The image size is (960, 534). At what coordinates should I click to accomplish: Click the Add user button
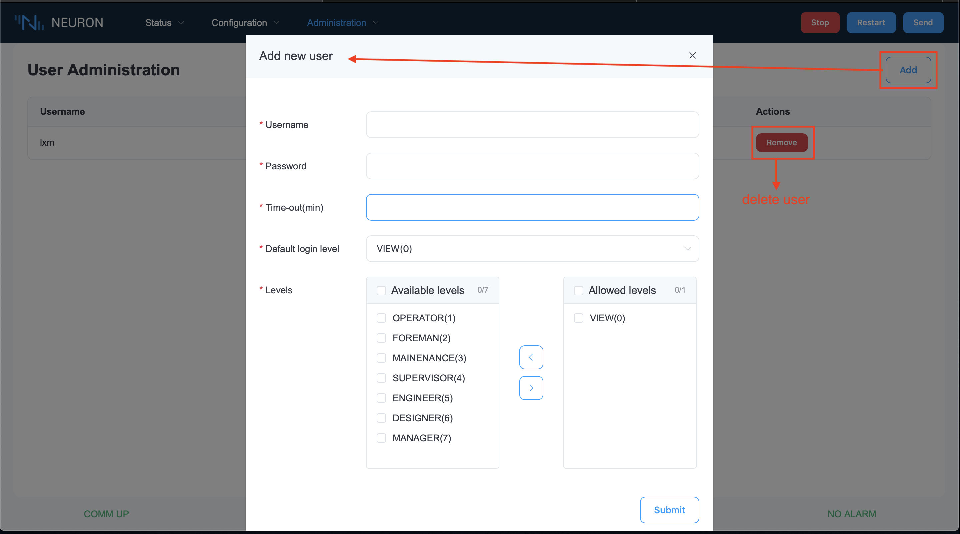908,70
